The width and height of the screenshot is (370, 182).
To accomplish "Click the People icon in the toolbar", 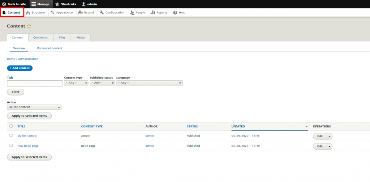I will click(132, 13).
